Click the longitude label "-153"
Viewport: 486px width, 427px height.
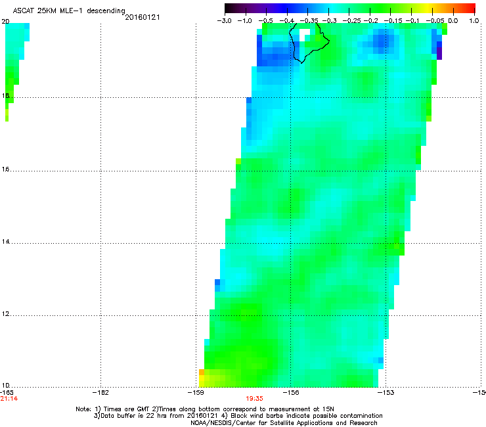(x=386, y=393)
